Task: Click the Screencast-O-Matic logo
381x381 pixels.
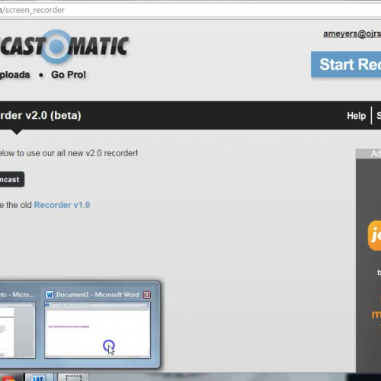Action: click(64, 46)
